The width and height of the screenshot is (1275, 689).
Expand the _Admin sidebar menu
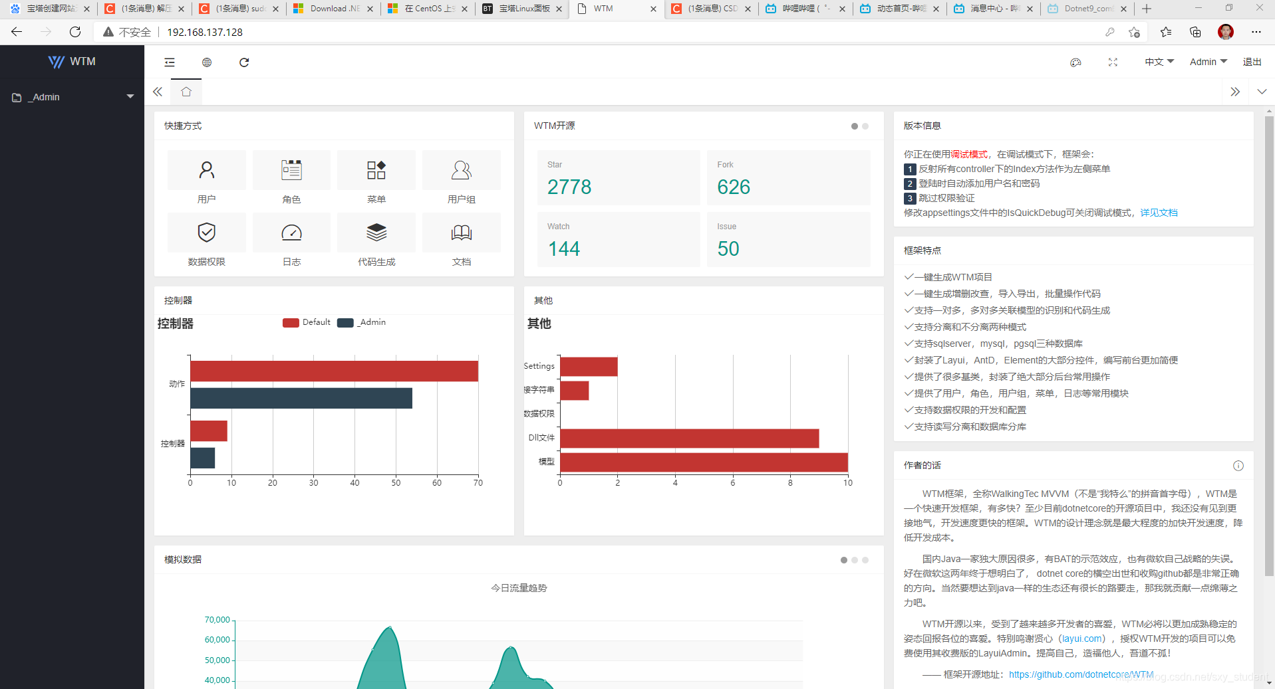[x=72, y=97]
